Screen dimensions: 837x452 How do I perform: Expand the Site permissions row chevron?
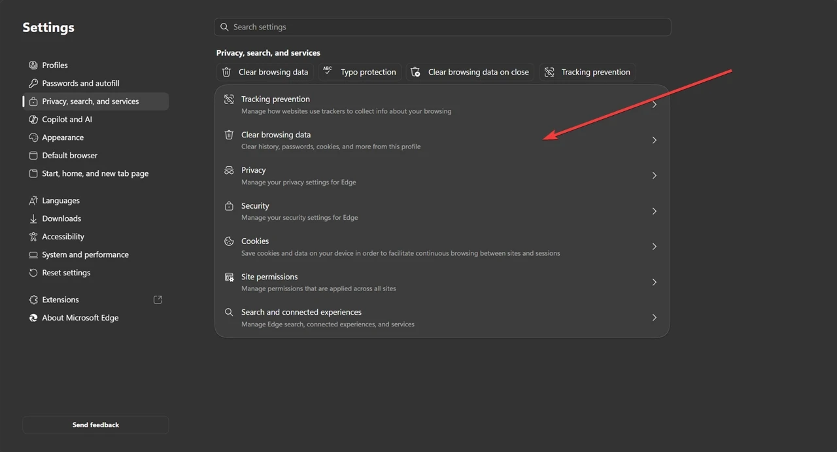coord(654,282)
